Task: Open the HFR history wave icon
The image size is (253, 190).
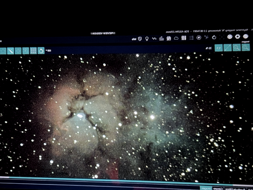Action: click(x=154, y=38)
